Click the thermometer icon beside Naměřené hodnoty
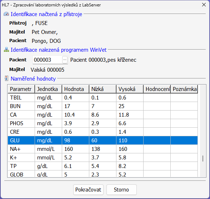 (x=6, y=78)
